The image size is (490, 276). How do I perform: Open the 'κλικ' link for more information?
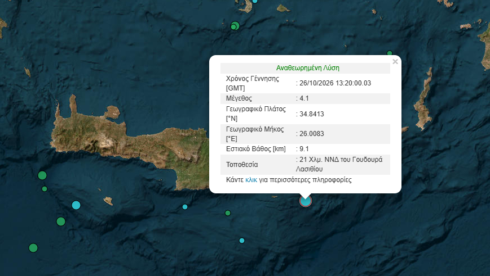coord(251,180)
